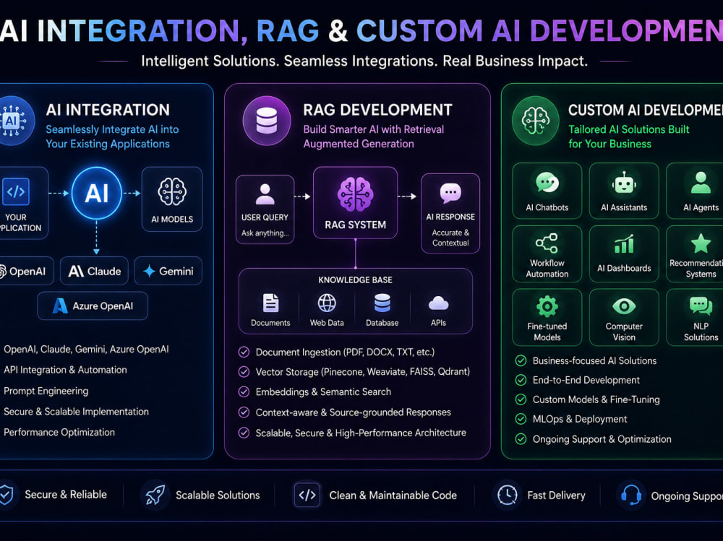
Task: Click 'API Integration & Automation' text
Action: point(65,370)
